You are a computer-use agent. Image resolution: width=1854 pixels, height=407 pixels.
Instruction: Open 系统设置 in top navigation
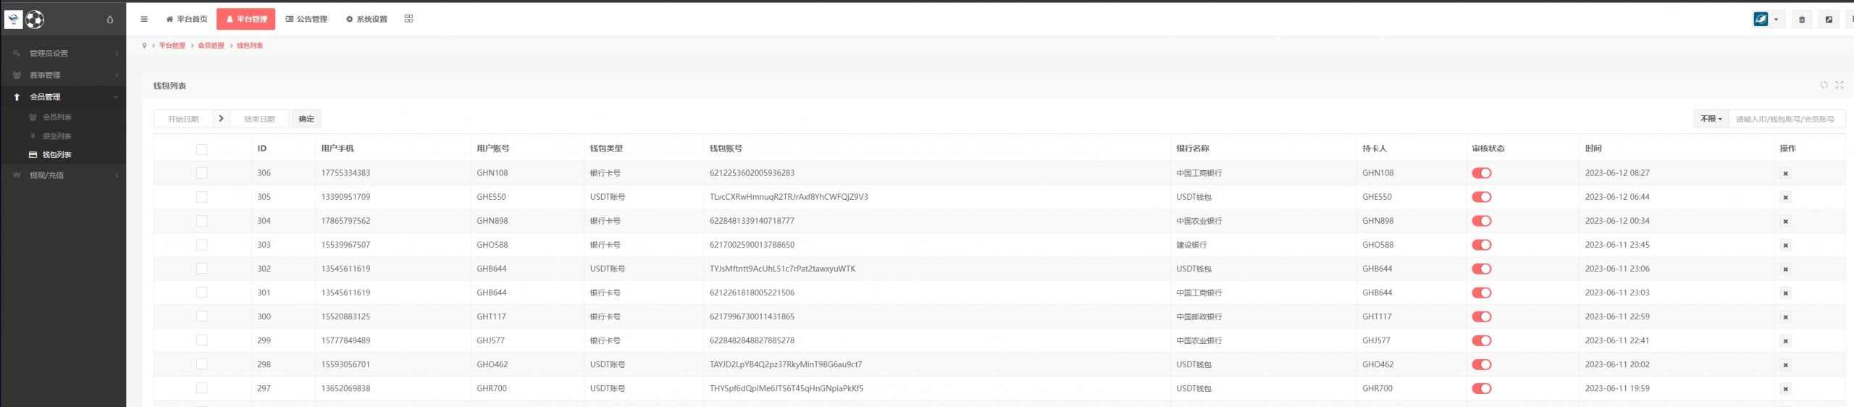click(366, 20)
